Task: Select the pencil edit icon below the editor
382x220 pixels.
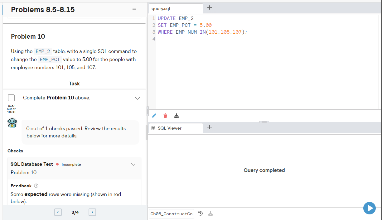Action: point(154,116)
